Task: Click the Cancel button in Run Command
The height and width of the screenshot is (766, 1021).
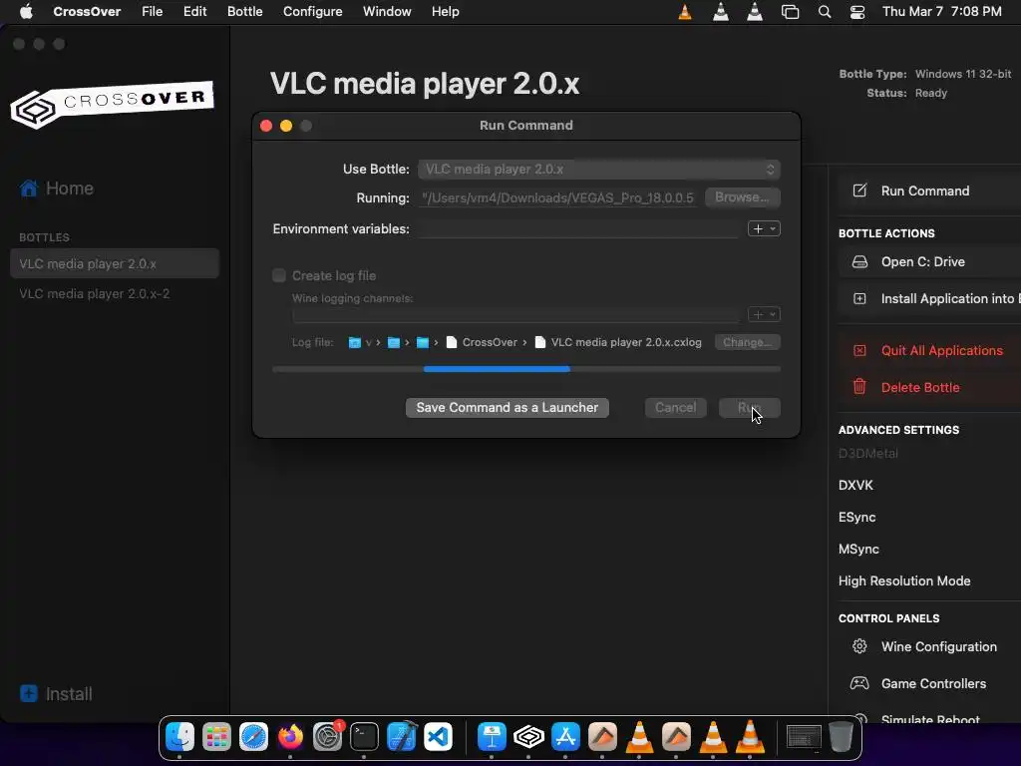Action: point(675,408)
